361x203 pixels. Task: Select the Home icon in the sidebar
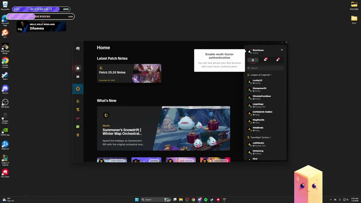click(x=78, y=68)
